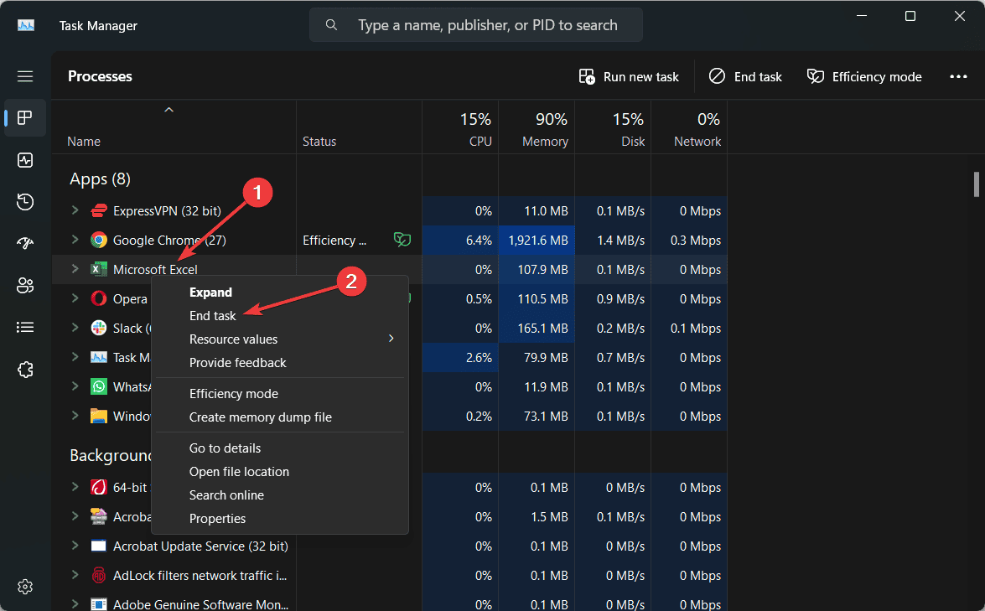Click the Task Manager app icon in title bar
Screen dimensions: 985x611
click(26, 25)
